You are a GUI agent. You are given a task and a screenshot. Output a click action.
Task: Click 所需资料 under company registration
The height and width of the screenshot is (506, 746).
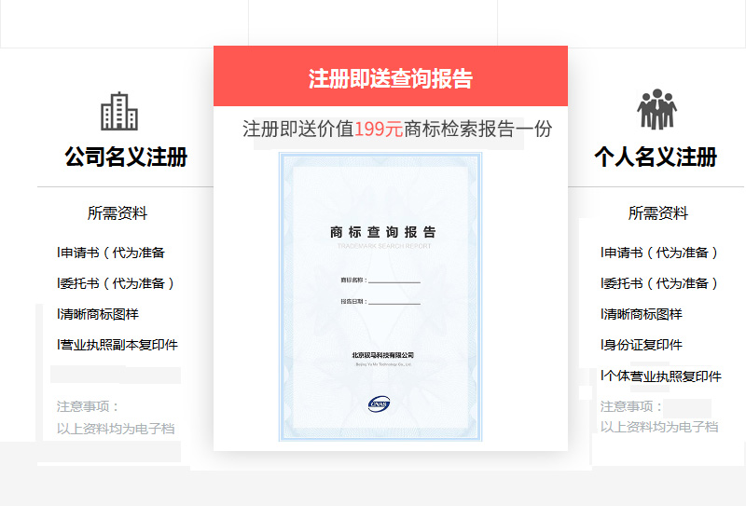pyautogui.click(x=117, y=213)
